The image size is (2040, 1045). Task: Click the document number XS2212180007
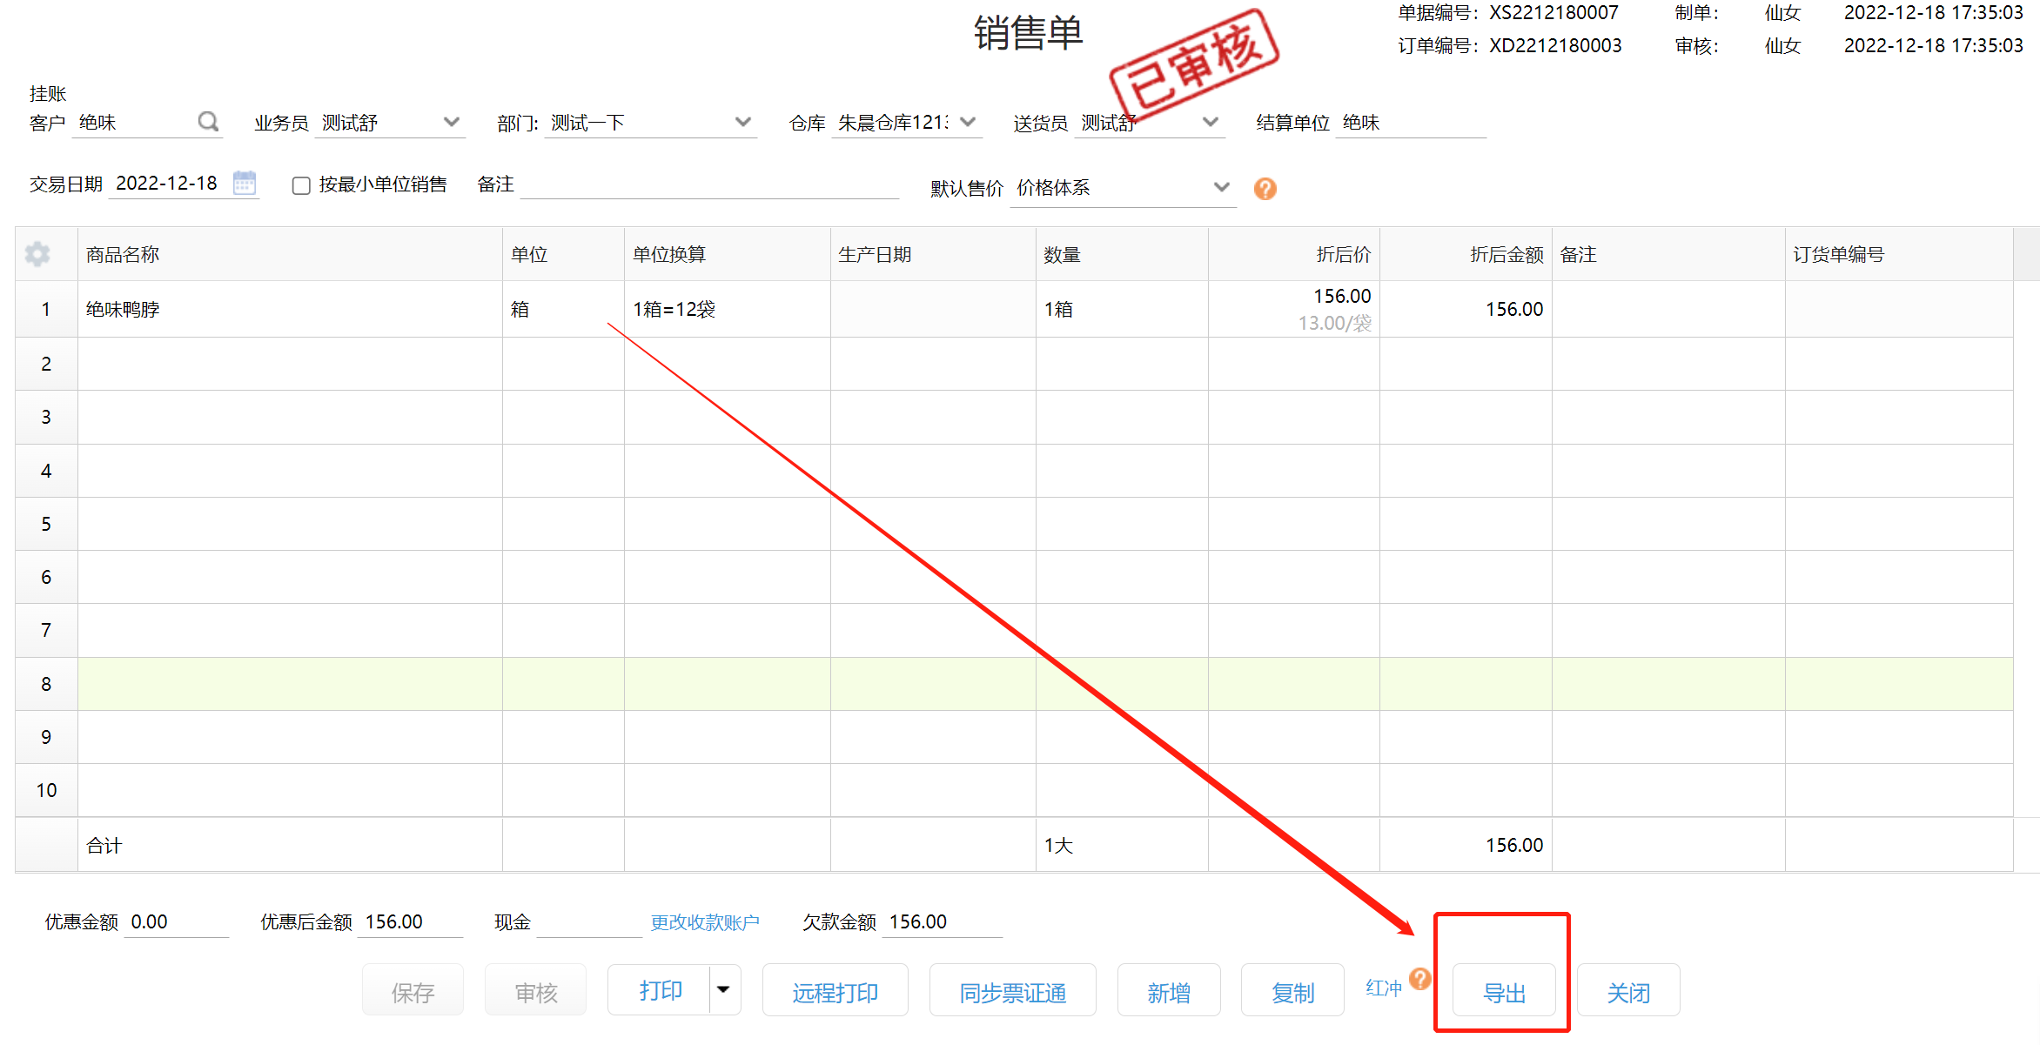point(1553,12)
